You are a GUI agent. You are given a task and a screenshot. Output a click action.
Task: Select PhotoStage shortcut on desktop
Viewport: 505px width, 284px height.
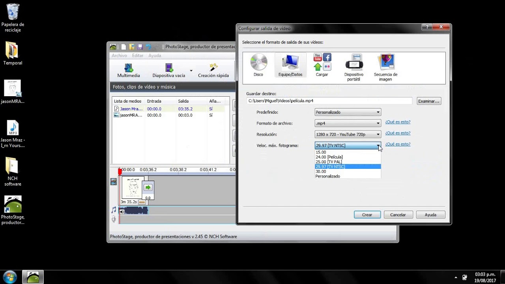click(13, 210)
